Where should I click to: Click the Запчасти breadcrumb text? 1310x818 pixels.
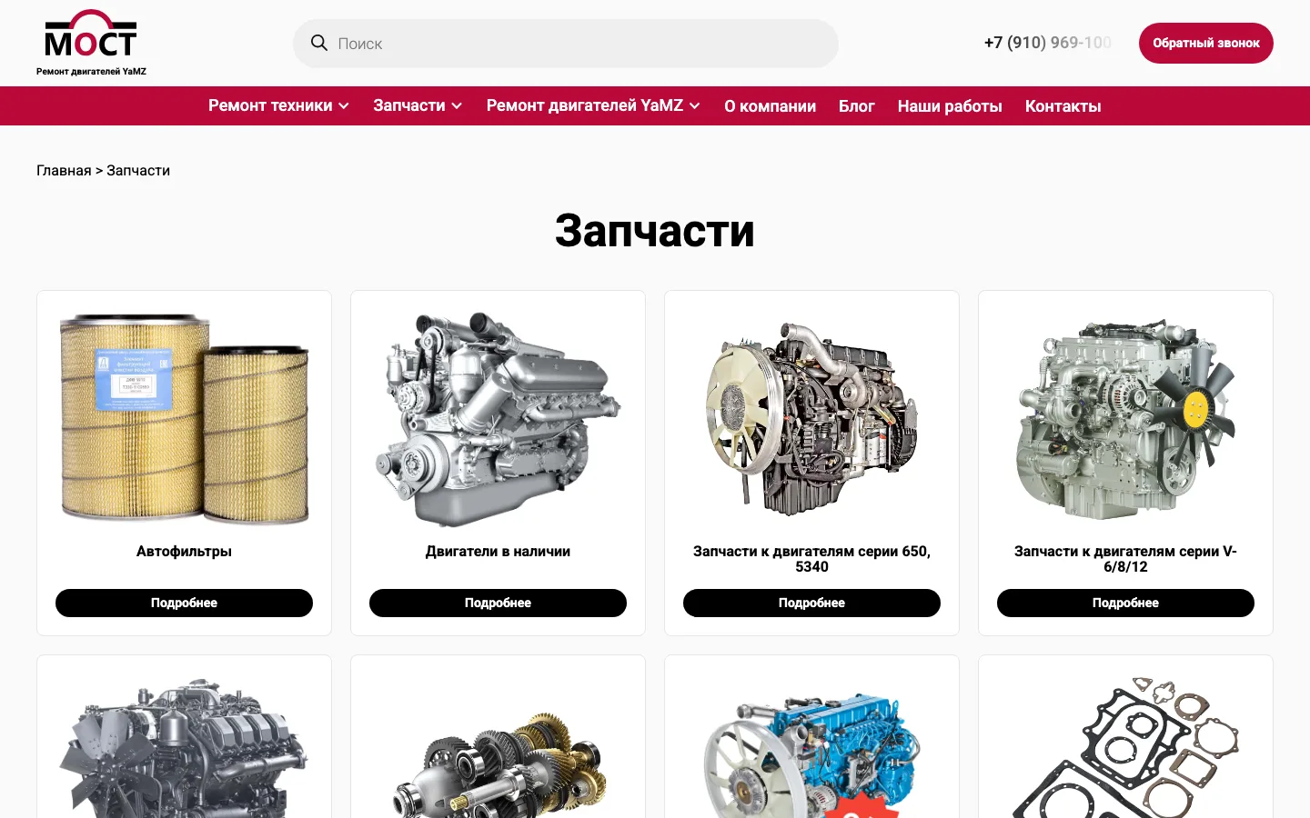click(138, 171)
